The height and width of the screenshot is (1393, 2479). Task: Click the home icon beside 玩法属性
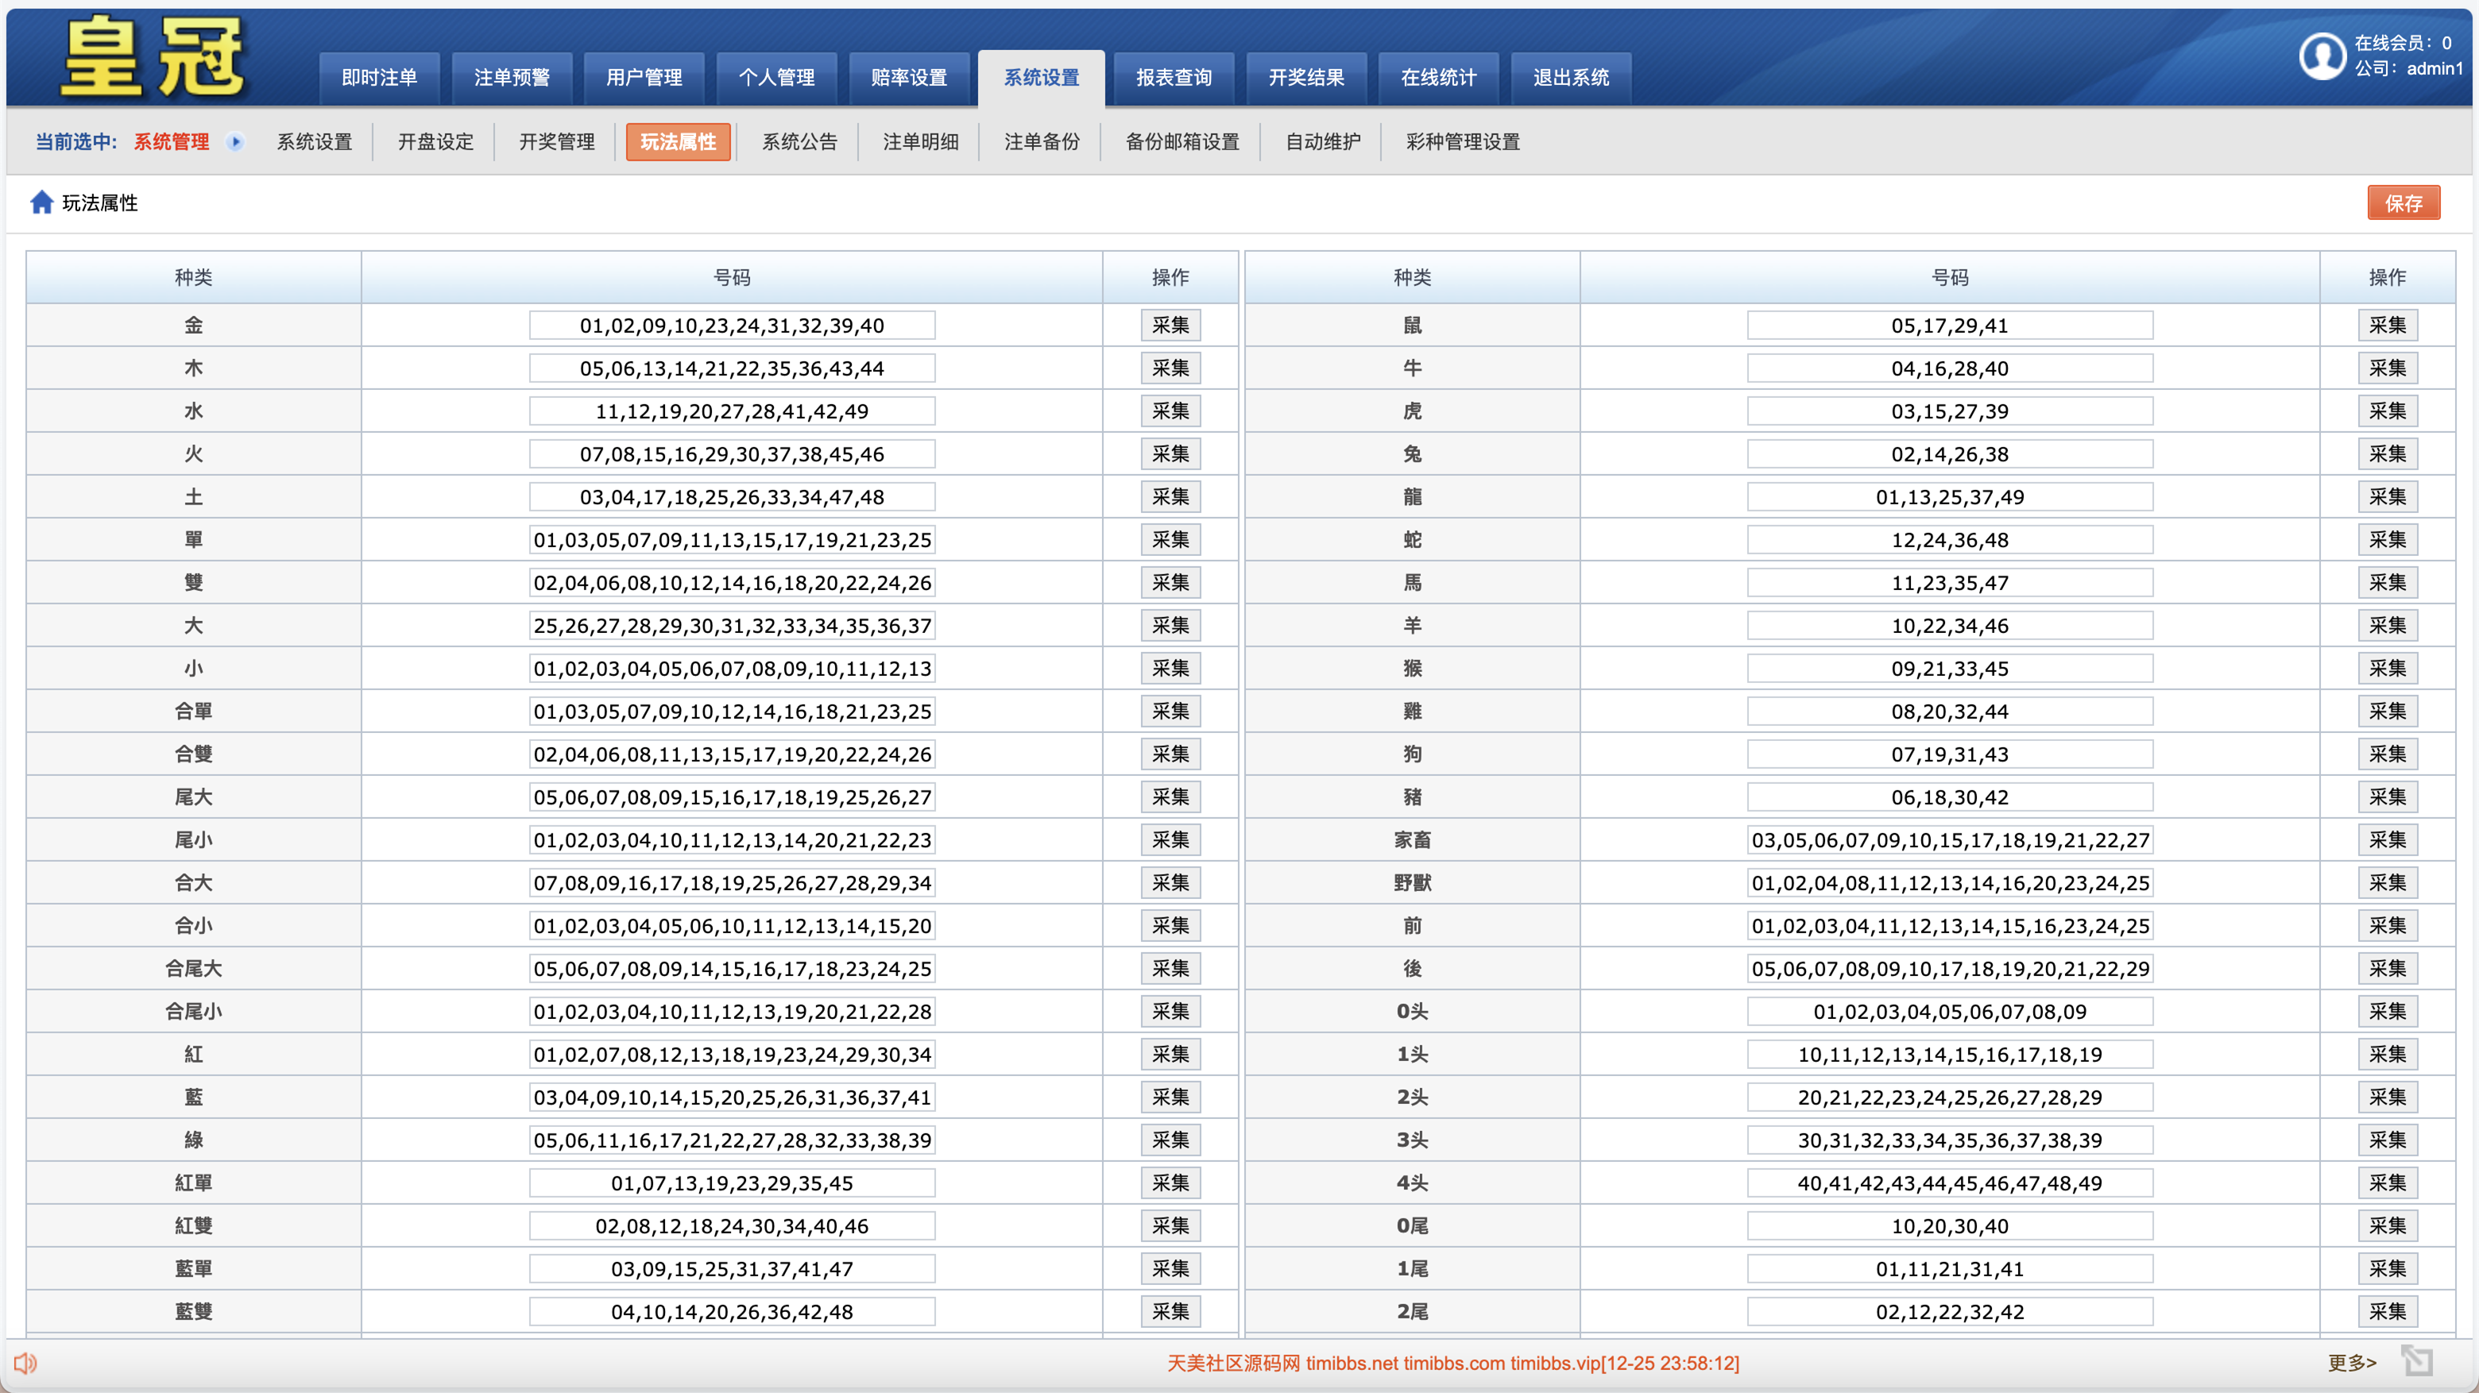(41, 202)
